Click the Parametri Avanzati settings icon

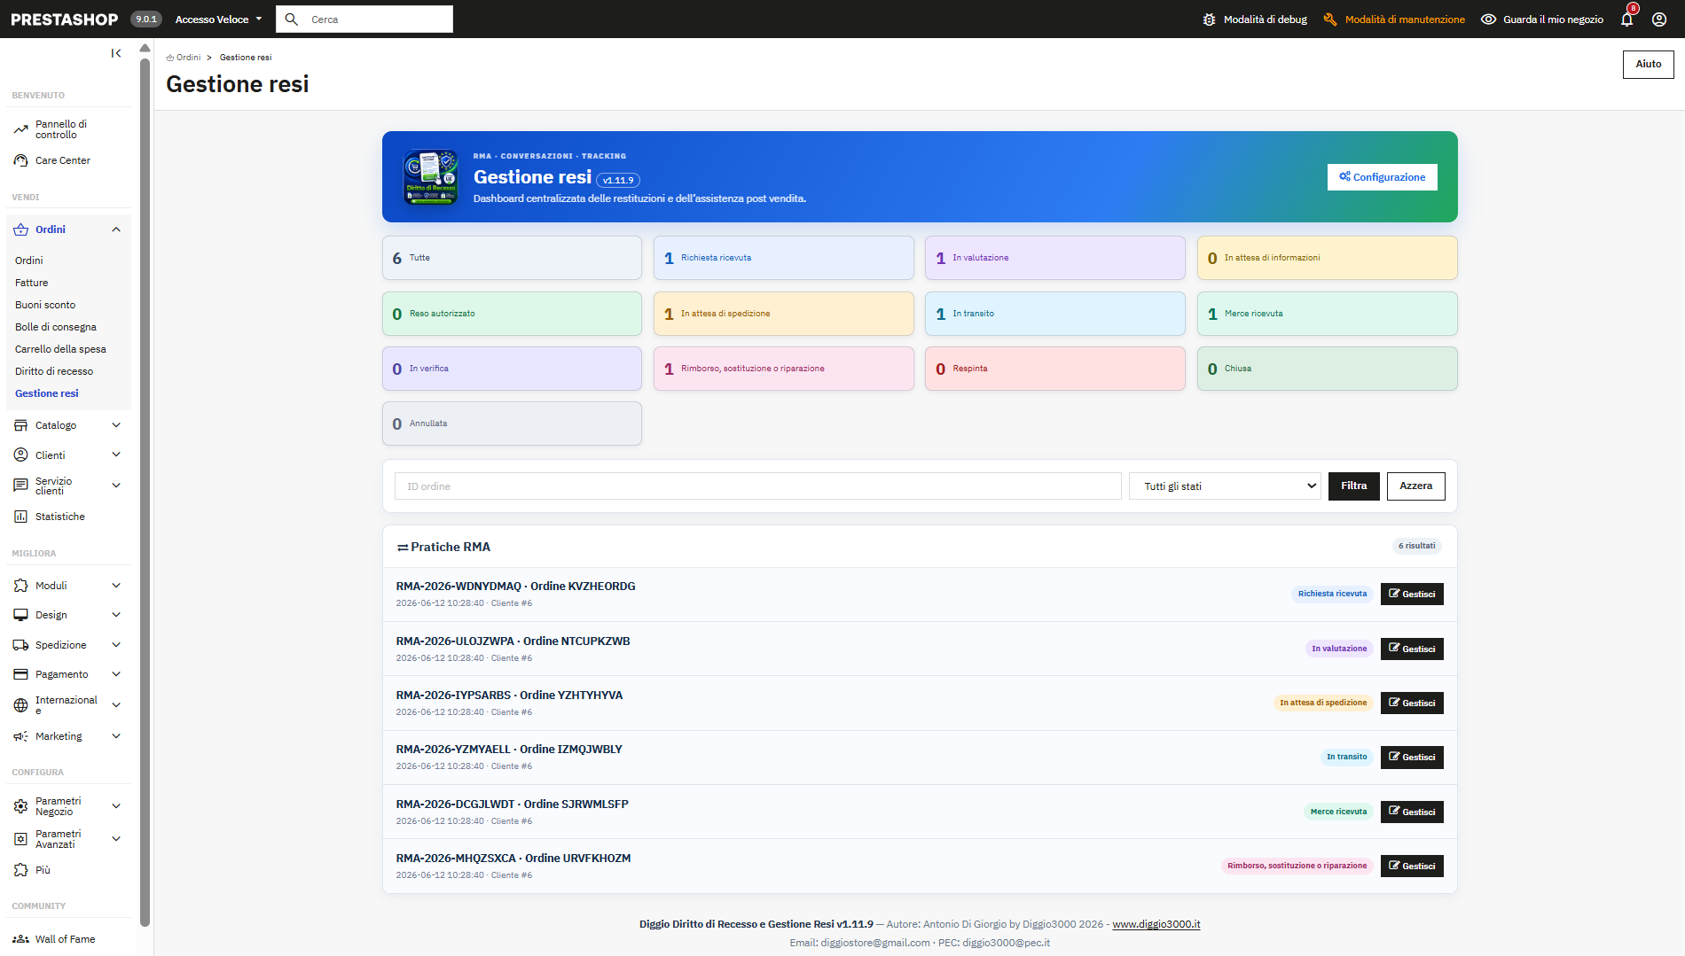point(21,839)
